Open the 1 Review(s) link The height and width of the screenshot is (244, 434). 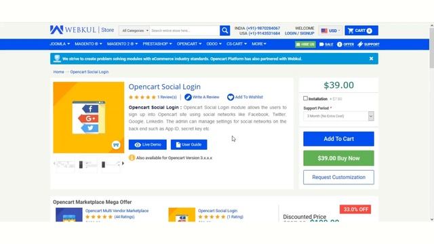tap(167, 97)
